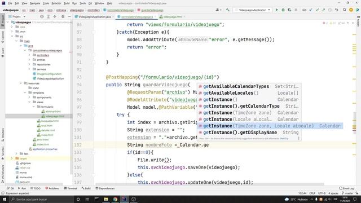Open Task View in taskbar
The image size is (361, 203).
pos(87,199)
